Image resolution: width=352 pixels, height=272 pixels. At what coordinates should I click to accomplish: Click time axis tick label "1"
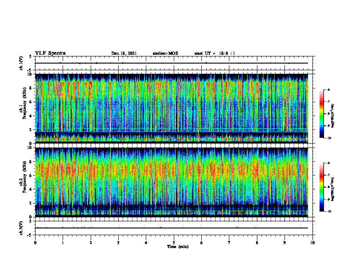point(63,243)
